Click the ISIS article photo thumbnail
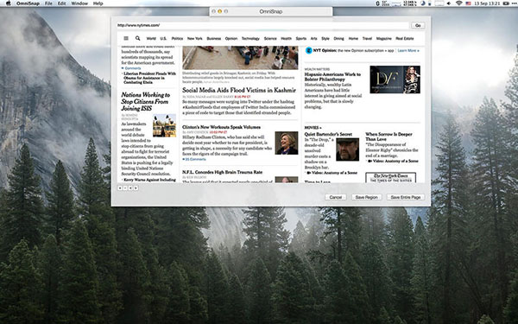Image resolution: width=518 pixels, height=324 pixels. point(164,125)
